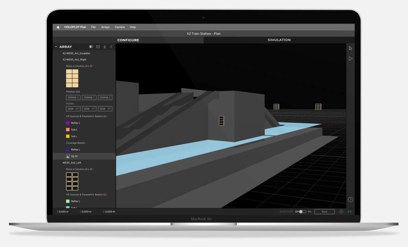Open help with the question mark icon

tap(350, 200)
